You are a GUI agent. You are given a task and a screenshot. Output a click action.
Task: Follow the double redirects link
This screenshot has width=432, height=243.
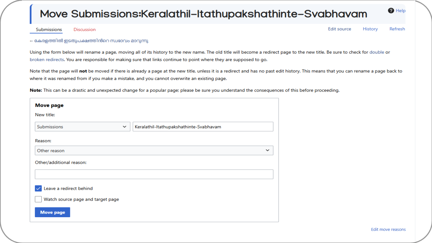coord(377,52)
